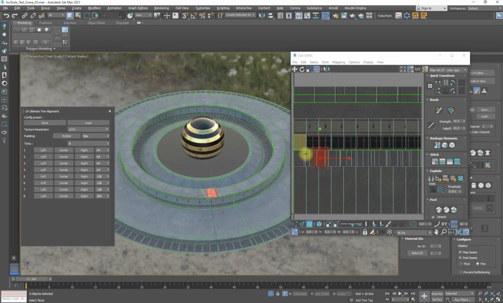Screen dimensions: 503x303
Task: Toggle the Angle Snap icon
Action: coord(194,16)
